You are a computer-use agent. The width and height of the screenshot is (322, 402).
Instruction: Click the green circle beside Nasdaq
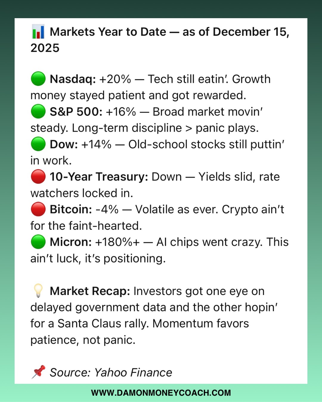click(38, 79)
